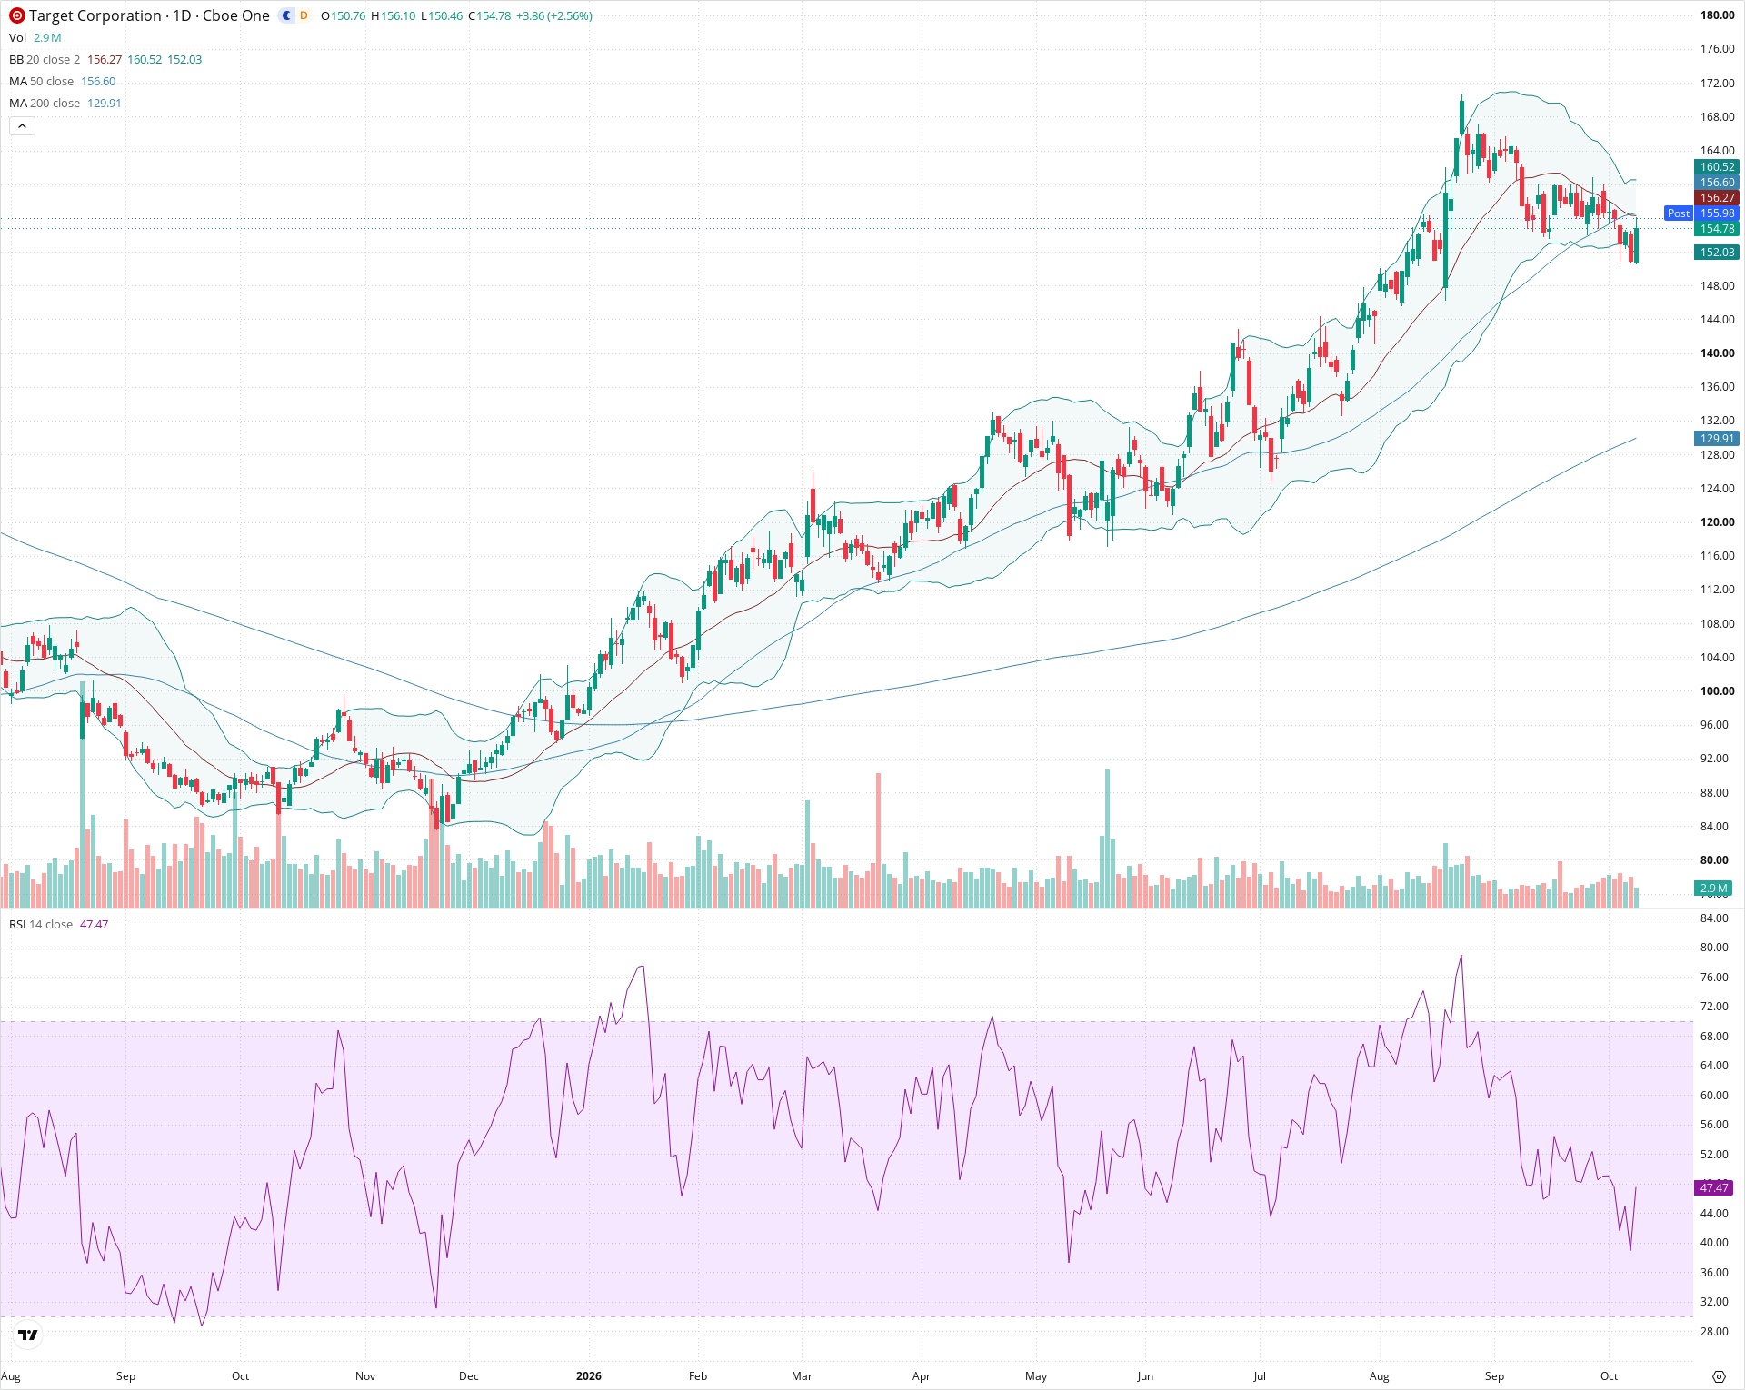Click the 100.00 label on price axis
Image resolution: width=1745 pixels, height=1390 pixels.
pyautogui.click(x=1717, y=691)
